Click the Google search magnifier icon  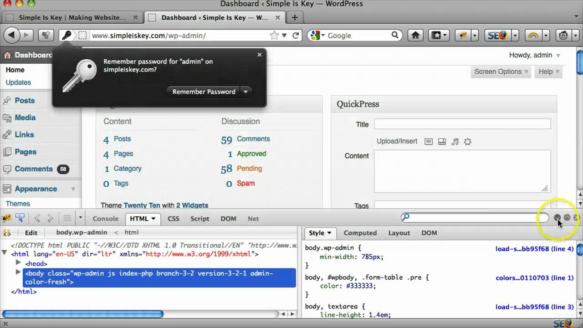pyautogui.click(x=395, y=35)
